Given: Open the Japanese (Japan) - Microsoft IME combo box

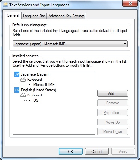Looking at the screenshot, I should (x=70, y=44).
